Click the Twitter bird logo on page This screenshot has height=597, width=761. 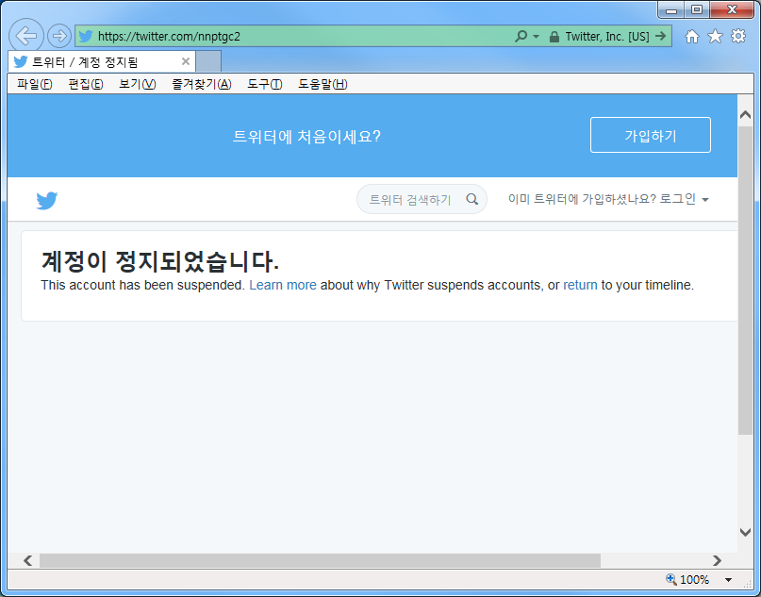tap(46, 200)
